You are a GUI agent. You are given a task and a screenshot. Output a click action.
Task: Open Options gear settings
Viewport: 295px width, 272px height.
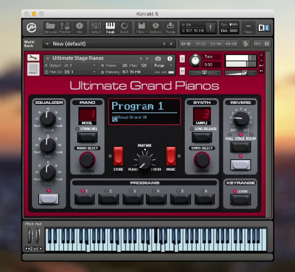155,28
